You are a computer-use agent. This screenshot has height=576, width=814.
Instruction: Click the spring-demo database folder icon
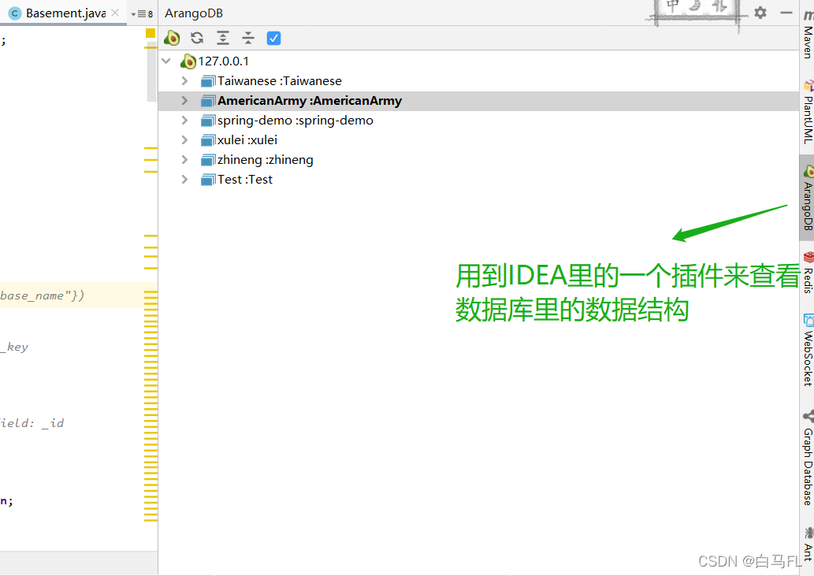pyautogui.click(x=208, y=121)
